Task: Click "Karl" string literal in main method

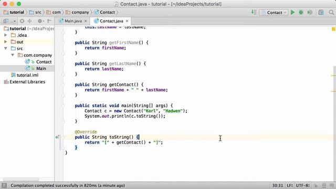Action: point(151,111)
